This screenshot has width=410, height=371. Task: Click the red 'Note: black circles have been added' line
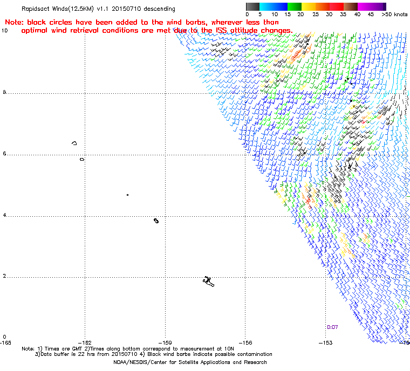coord(142,22)
